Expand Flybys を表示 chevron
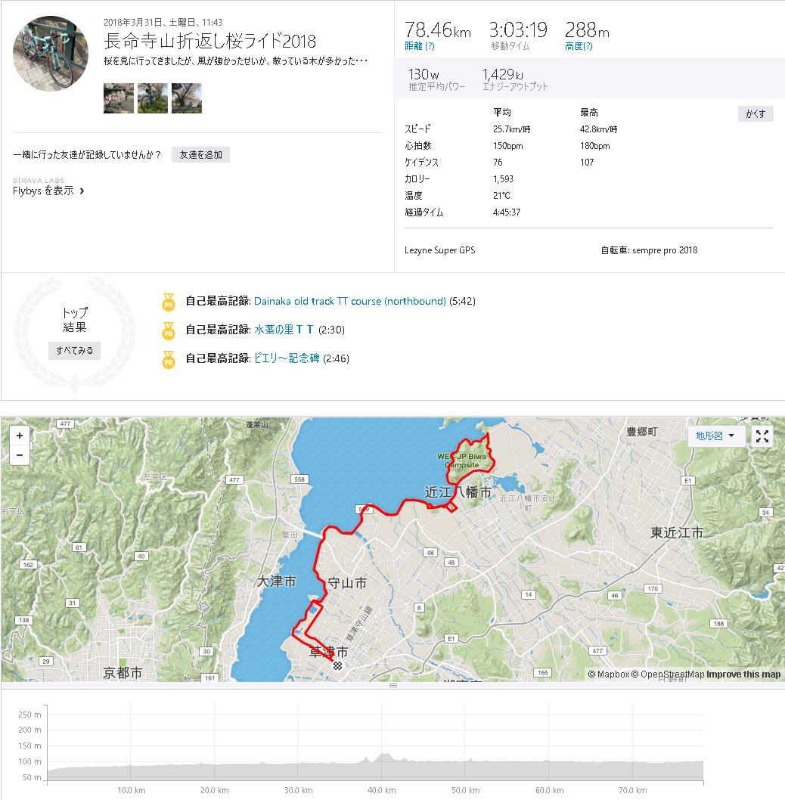Viewport: 785px width, 800px height. [82, 191]
